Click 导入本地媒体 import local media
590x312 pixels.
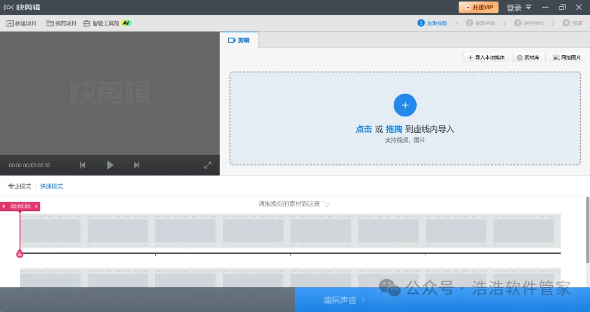click(x=487, y=57)
